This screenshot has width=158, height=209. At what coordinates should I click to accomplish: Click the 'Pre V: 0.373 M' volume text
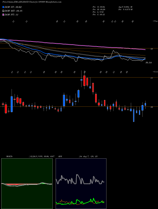click(x=125, y=9)
